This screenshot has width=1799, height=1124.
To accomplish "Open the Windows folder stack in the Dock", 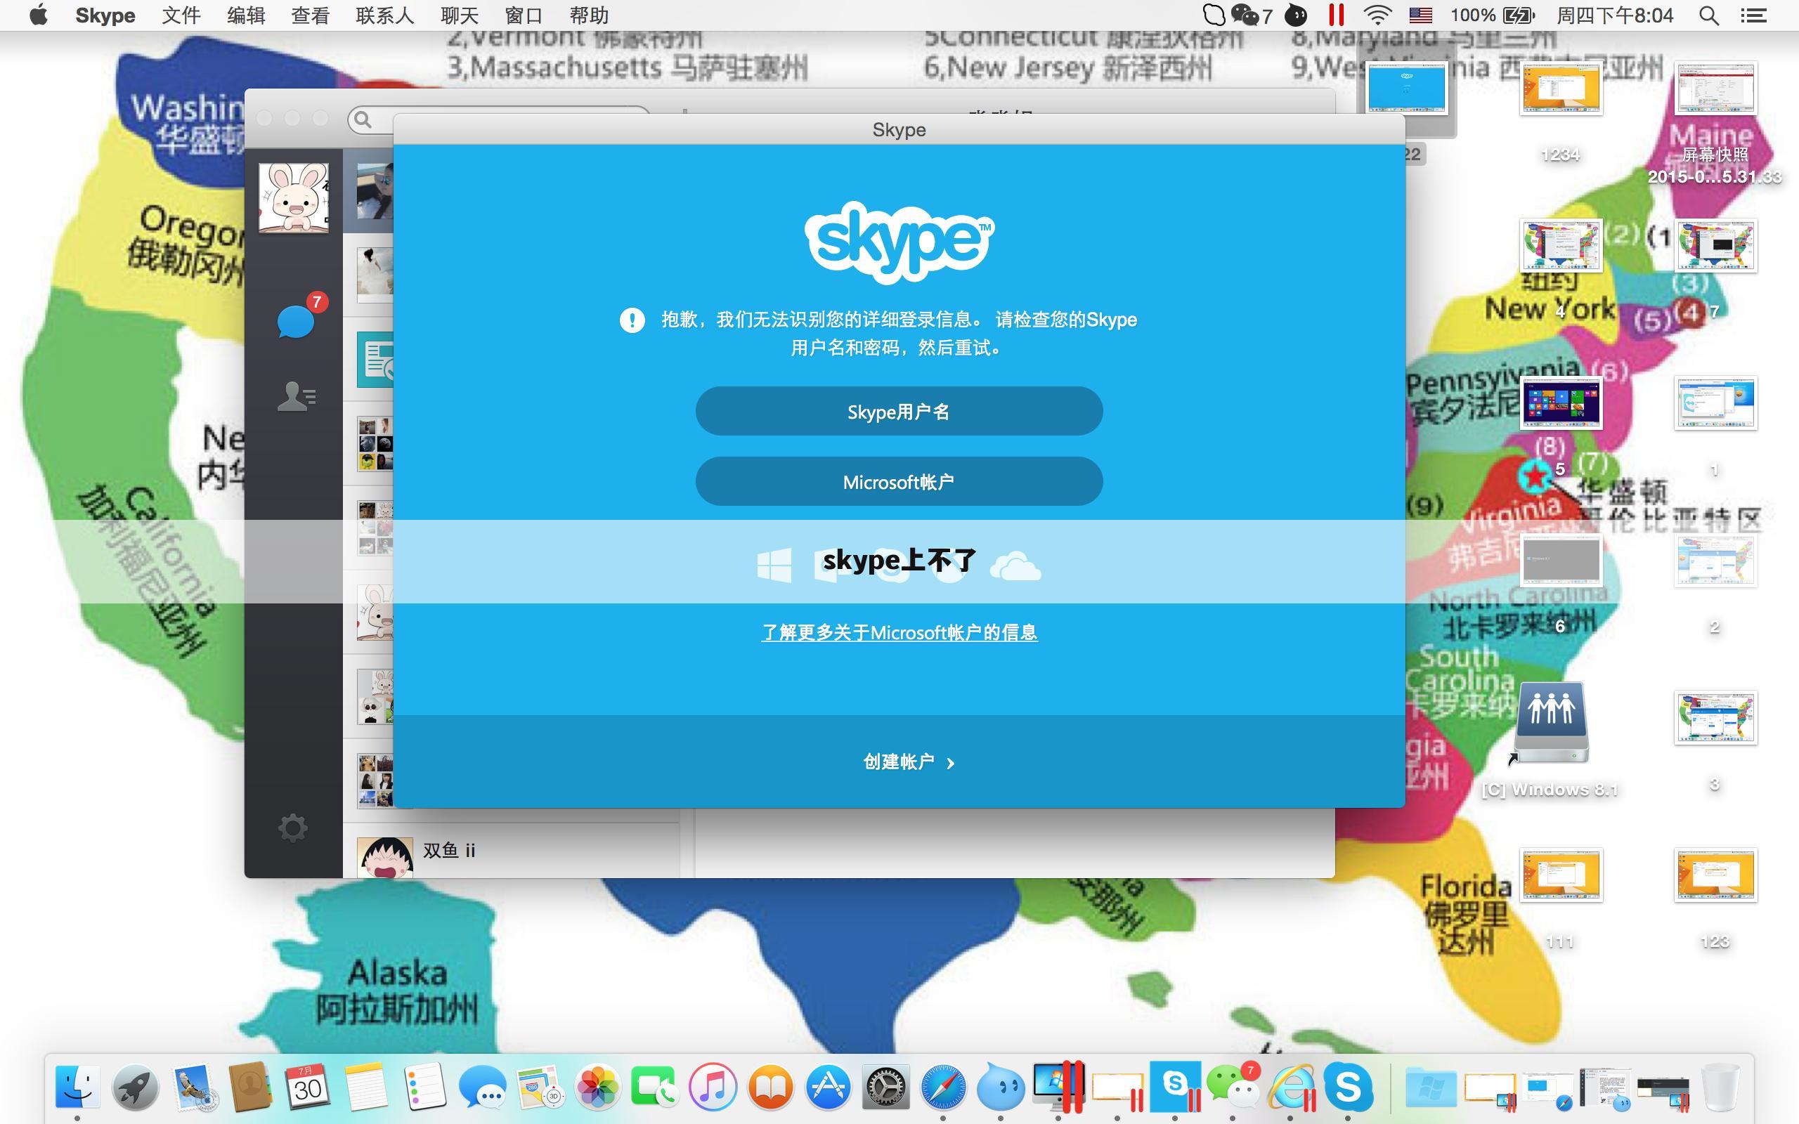I will point(1431,1087).
